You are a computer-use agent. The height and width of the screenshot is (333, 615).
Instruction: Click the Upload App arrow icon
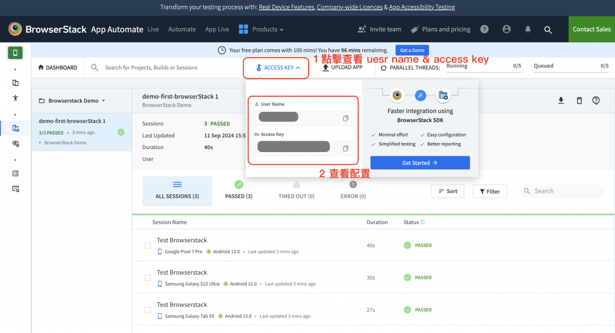pos(325,67)
